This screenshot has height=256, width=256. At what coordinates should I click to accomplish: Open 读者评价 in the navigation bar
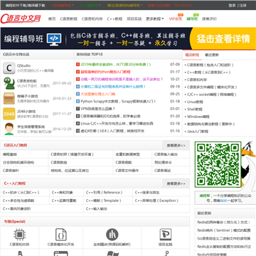(209, 18)
